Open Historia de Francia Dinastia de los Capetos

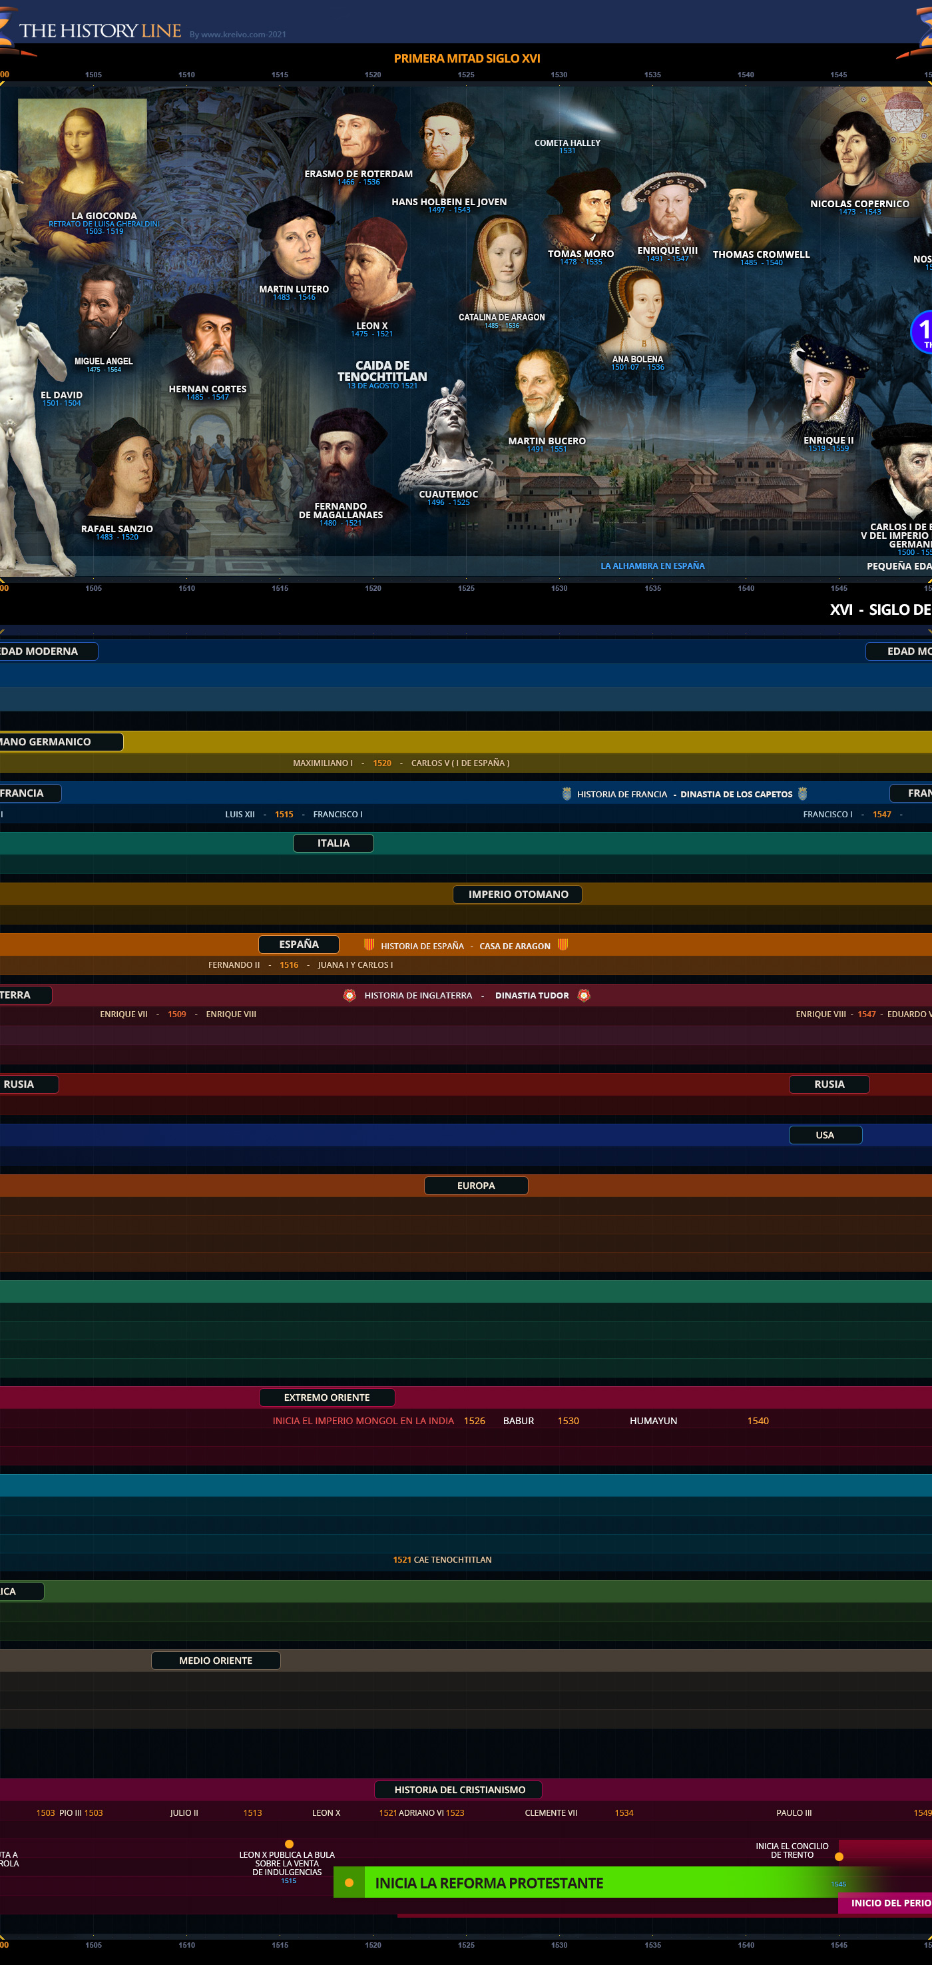[x=684, y=794]
